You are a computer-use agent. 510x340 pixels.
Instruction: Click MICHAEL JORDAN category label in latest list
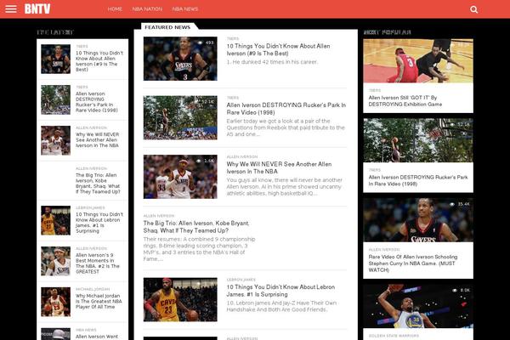93,289
